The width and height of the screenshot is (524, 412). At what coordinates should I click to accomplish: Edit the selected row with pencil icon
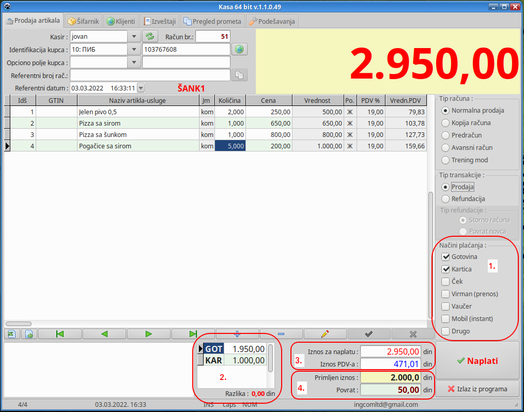pos(325,334)
